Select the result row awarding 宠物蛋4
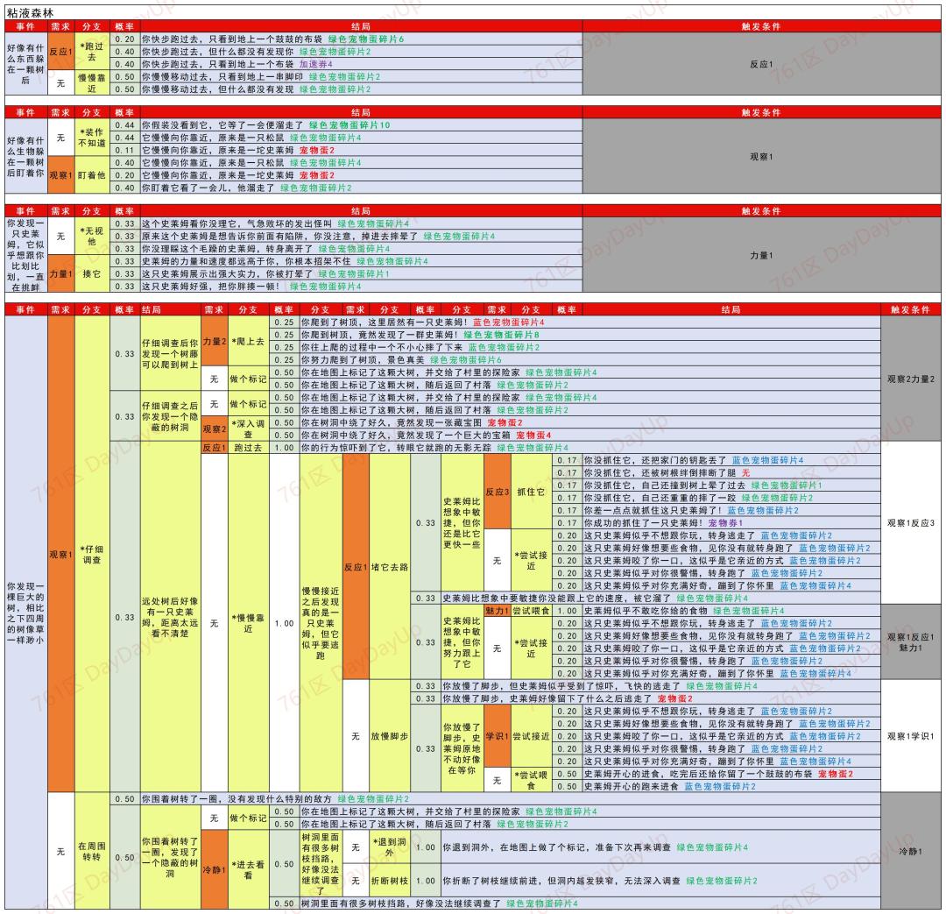This screenshot has height=914, width=946. tap(589, 436)
